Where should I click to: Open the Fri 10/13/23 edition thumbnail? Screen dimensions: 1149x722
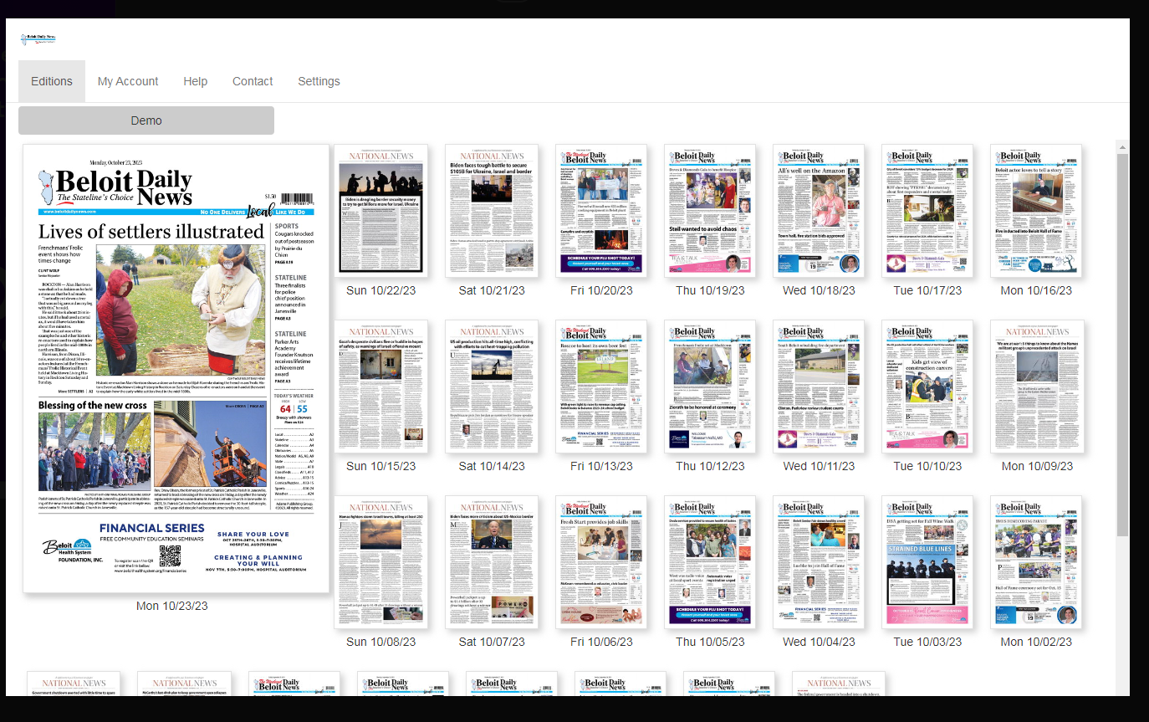(601, 387)
